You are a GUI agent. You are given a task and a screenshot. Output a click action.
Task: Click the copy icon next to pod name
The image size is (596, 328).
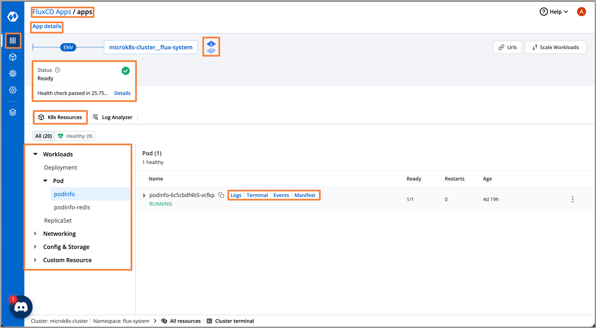pos(221,195)
